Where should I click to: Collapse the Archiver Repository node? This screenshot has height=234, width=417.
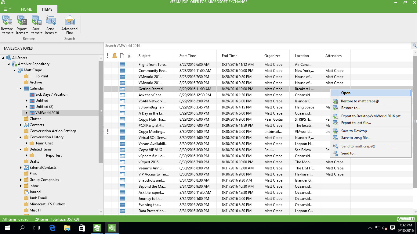pyautogui.click(x=9, y=64)
